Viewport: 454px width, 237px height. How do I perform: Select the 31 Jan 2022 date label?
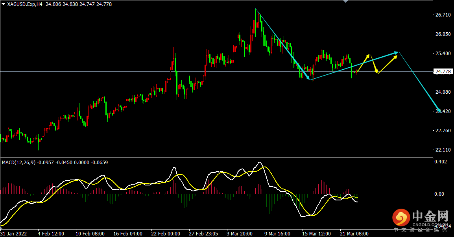[14, 233]
